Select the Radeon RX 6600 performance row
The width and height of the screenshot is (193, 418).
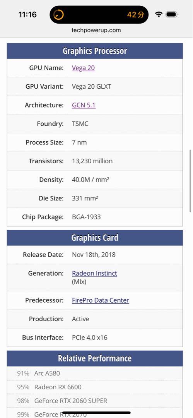(x=95, y=387)
